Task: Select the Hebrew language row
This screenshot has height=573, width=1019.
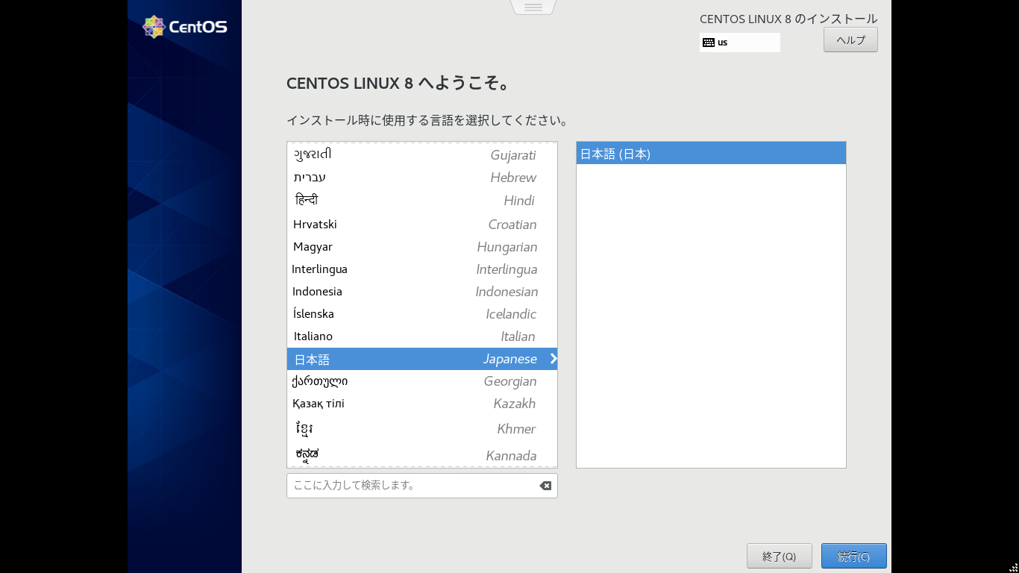Action: point(422,178)
